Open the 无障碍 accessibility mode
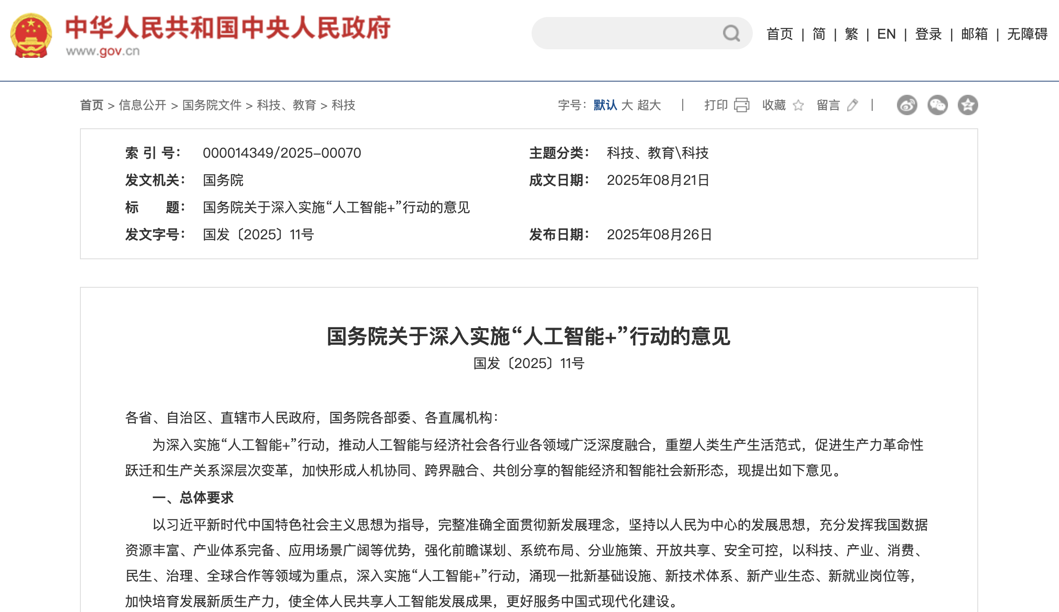The width and height of the screenshot is (1059, 612). (x=1027, y=34)
